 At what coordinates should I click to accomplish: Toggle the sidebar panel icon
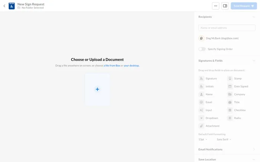(x=225, y=6)
